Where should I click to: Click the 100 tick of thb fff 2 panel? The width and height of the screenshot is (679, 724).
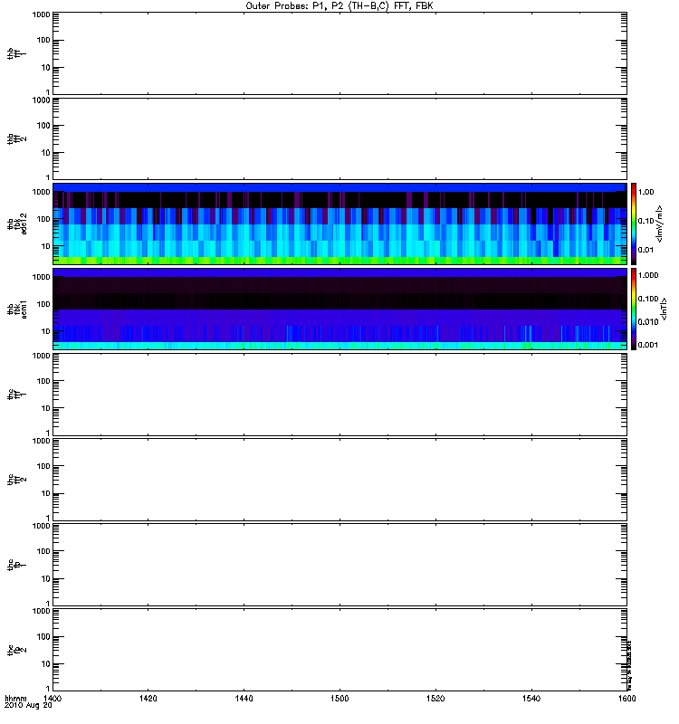[x=43, y=126]
